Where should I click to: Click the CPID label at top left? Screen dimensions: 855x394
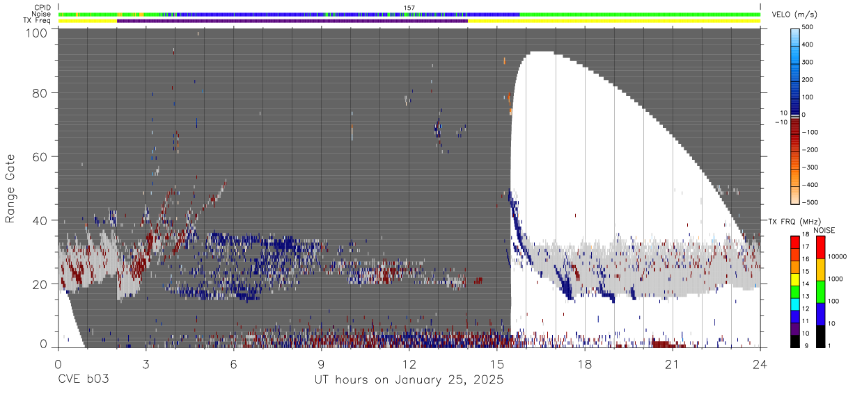tap(42, 8)
